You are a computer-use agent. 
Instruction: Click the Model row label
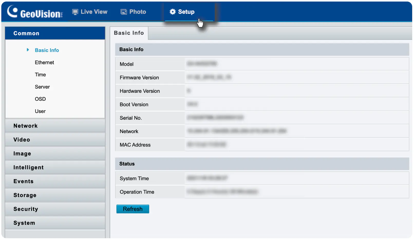[x=127, y=64]
